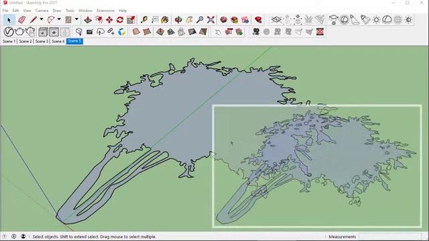Open the Draw menu
This screenshot has height=241, width=429.
(x=57, y=11)
